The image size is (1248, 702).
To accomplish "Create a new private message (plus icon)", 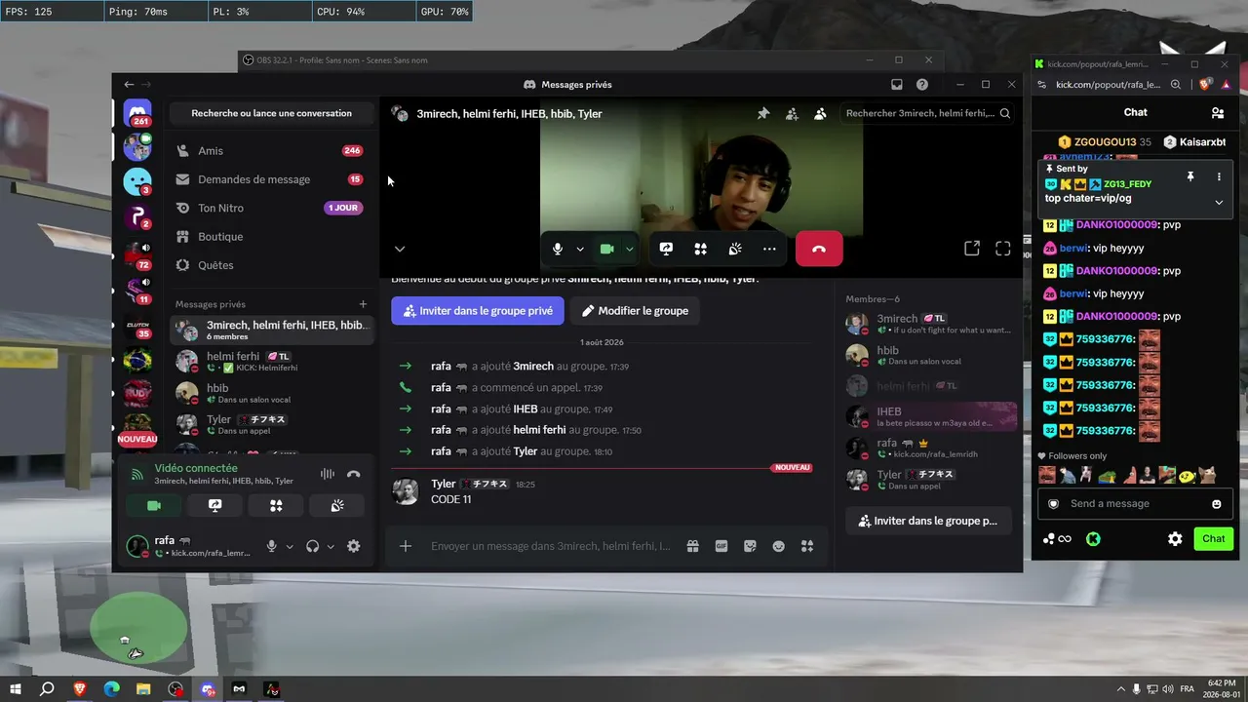I will (364, 304).
